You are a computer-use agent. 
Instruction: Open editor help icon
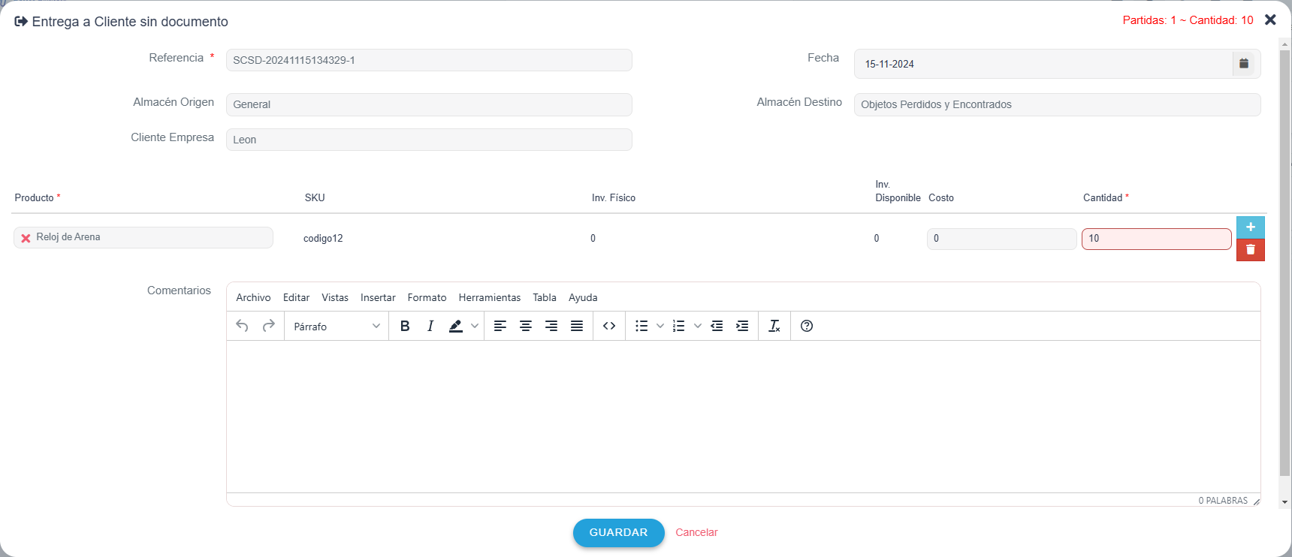[807, 326]
